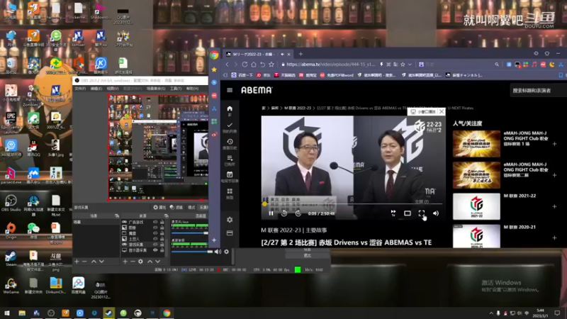Move selected OBS source down
Viewport: 567px width, 319px height.
[157, 261]
